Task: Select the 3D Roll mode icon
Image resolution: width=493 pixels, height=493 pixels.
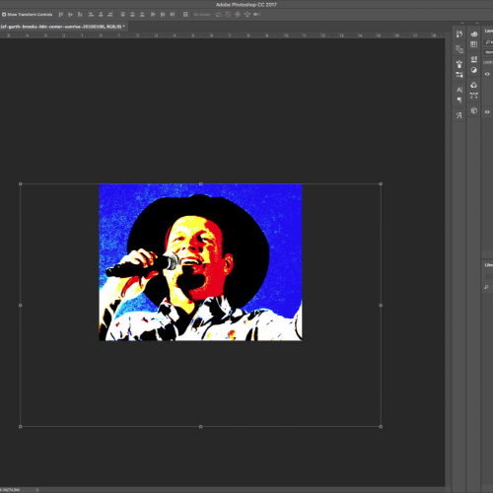Action: click(x=228, y=15)
